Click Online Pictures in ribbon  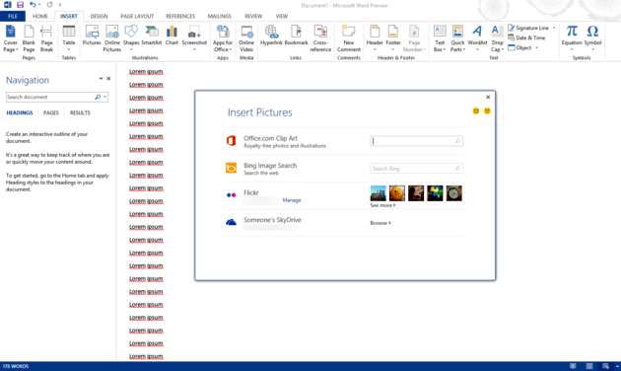112,38
